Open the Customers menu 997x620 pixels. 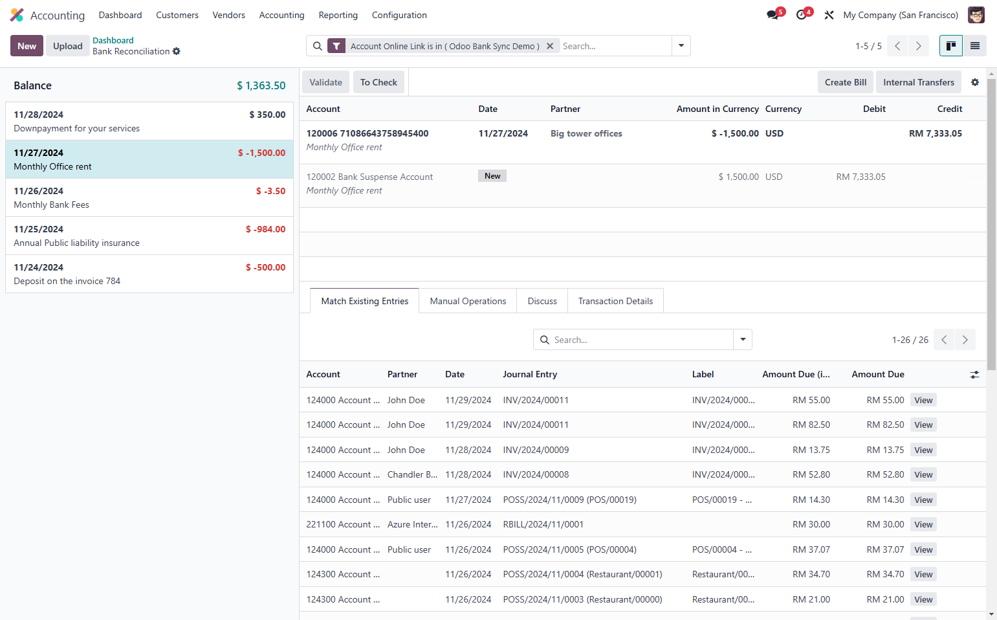[177, 15]
